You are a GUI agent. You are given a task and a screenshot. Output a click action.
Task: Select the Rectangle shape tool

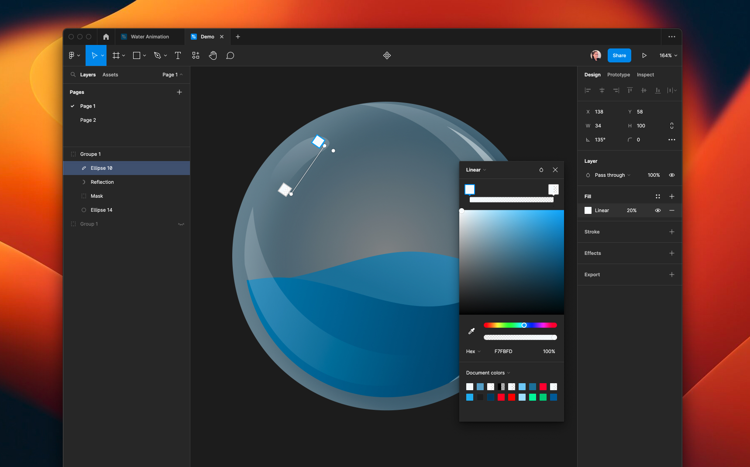(137, 55)
